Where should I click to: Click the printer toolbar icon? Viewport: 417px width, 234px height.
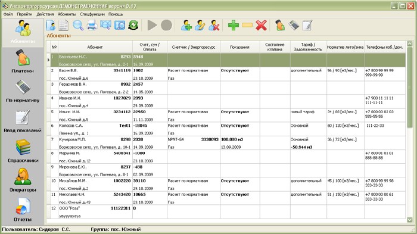tap(92, 26)
